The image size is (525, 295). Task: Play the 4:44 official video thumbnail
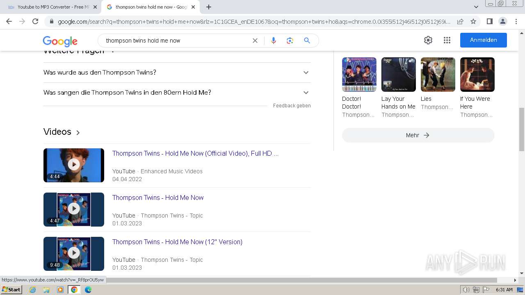point(74,165)
